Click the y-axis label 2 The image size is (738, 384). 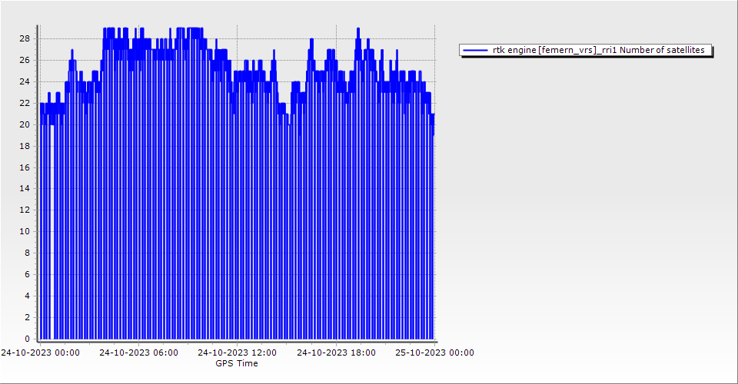coord(27,317)
